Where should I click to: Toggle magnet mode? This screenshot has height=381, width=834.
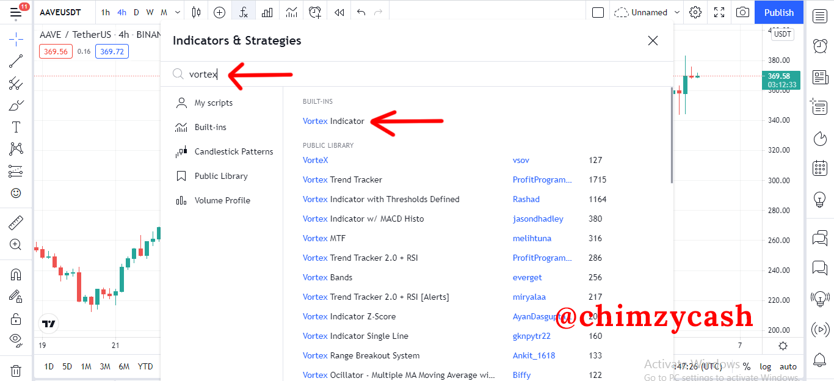[16, 275]
